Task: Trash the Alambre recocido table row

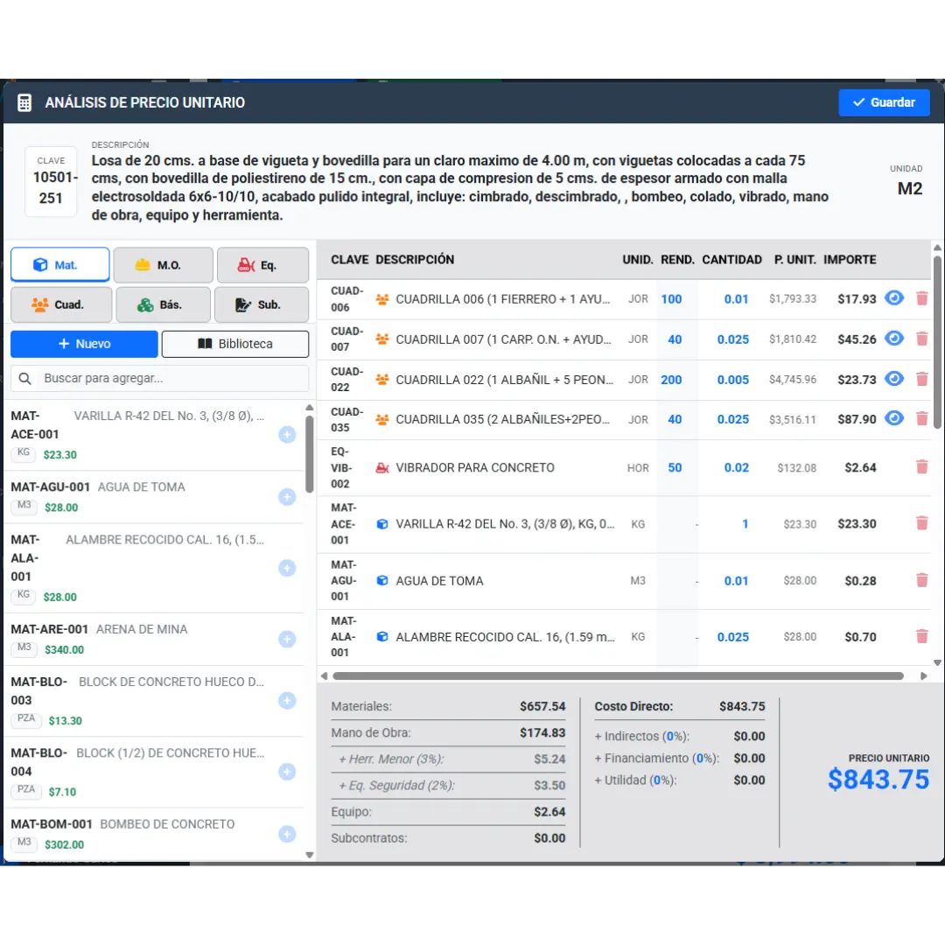Action: point(921,636)
